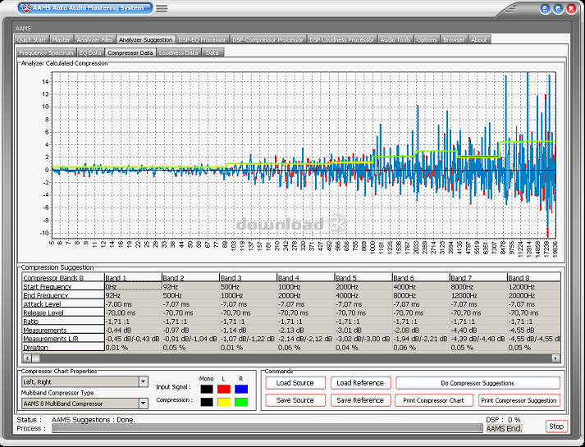Image resolution: width=585 pixels, height=447 pixels.
Task: Select the Band 1 Start Frequency cell
Action: (133, 286)
